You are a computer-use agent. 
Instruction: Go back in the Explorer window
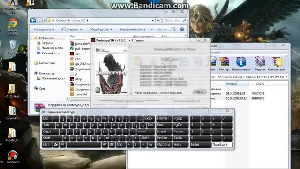point(33,20)
